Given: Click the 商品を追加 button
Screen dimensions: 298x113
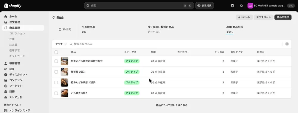Looking at the screenshot, I should pos(283,17).
